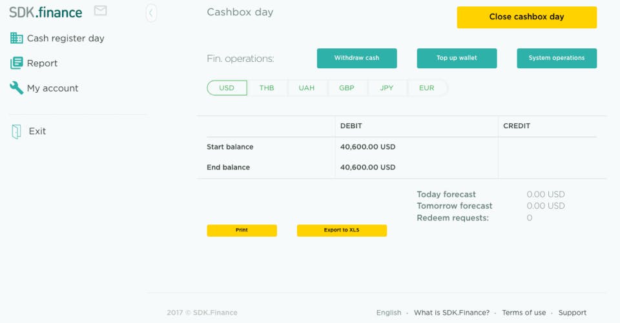Open System operations
The height and width of the screenshot is (323, 620).
557,58
